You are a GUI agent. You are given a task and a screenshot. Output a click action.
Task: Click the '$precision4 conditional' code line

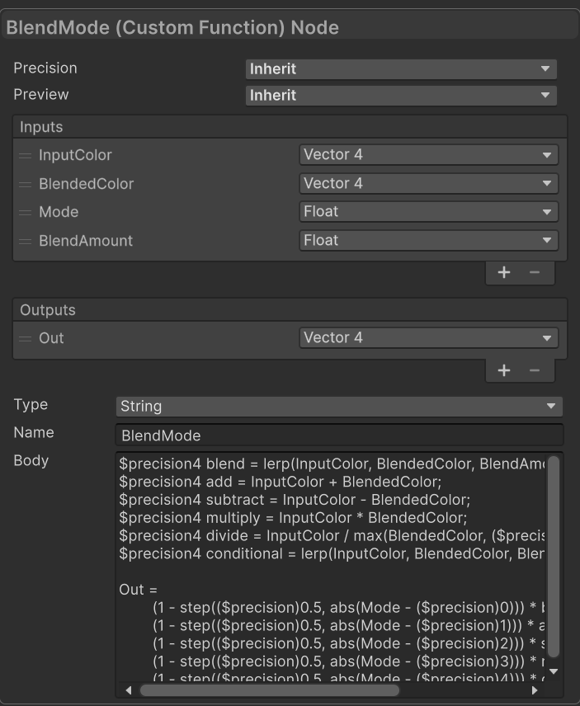332,553
